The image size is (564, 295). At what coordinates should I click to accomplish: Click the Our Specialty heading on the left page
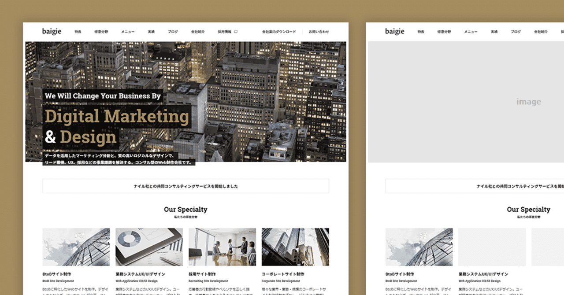tap(186, 210)
